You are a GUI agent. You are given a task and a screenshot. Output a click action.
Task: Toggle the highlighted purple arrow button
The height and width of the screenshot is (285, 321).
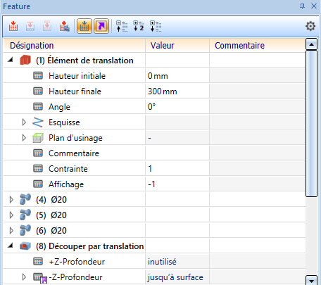[101, 26]
